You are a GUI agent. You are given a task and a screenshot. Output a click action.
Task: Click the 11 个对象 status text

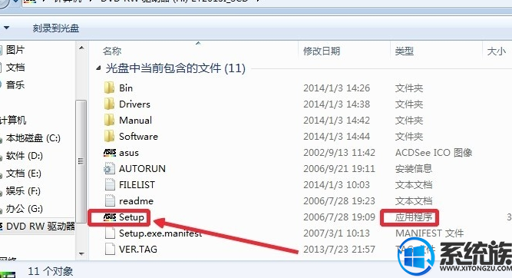tap(51, 271)
